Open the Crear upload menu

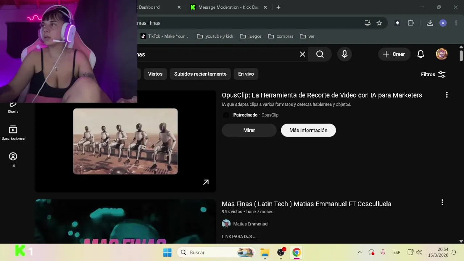(x=394, y=54)
